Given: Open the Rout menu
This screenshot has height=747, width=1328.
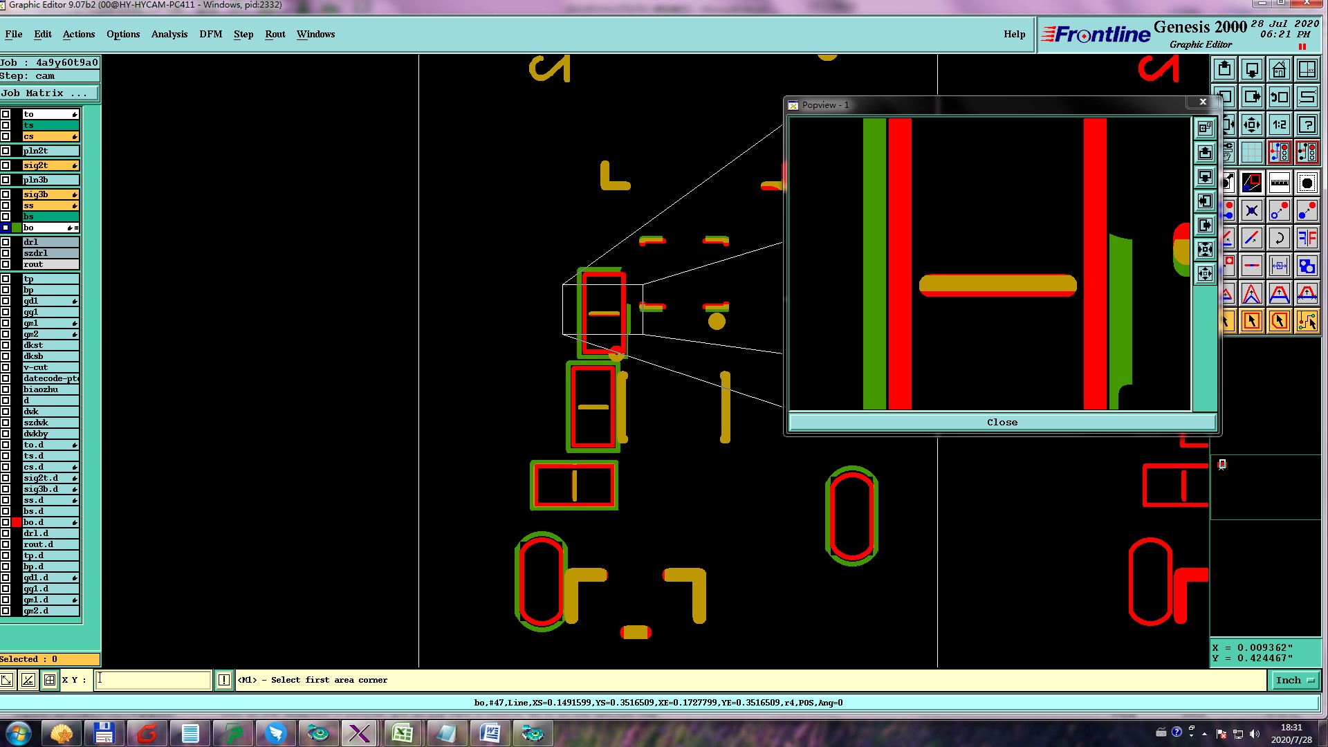Looking at the screenshot, I should point(275,35).
